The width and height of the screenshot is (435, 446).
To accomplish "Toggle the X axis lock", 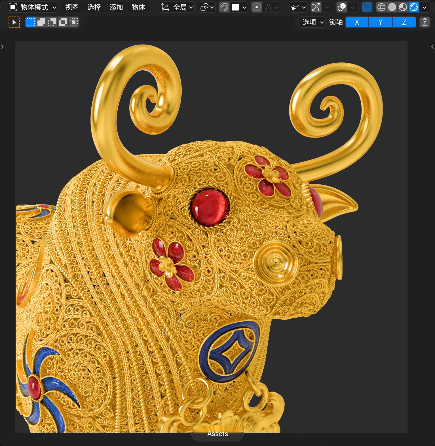I will [357, 22].
